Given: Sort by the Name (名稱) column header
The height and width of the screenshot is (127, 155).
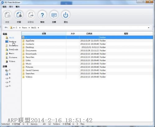Looking at the screenshot, I should coord(44,34).
